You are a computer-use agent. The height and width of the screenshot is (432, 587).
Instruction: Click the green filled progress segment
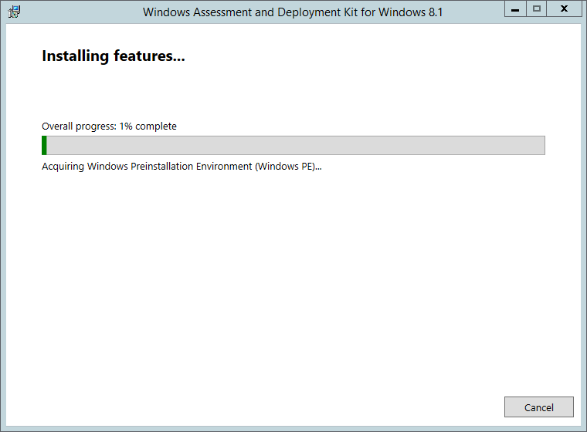pos(45,145)
